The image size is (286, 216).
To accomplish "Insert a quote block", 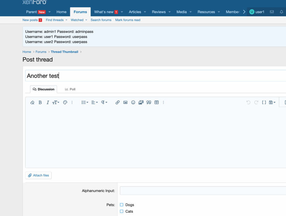I will click(x=149, y=102).
